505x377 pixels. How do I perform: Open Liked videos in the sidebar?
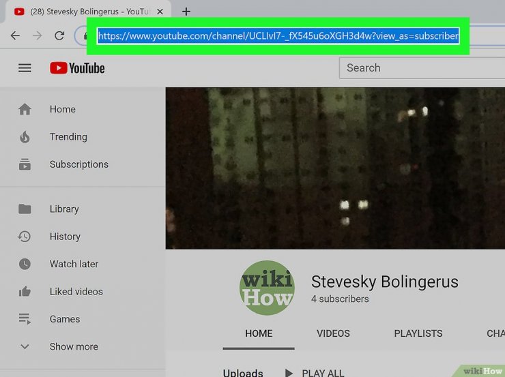tap(76, 291)
